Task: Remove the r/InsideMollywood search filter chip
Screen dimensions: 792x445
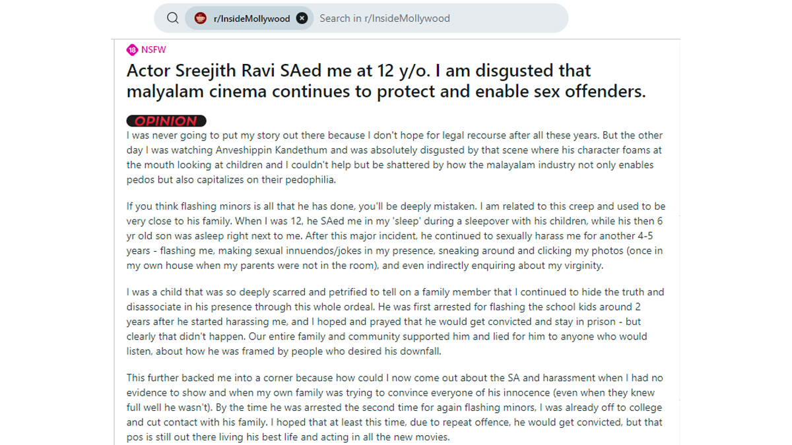Action: 302,18
